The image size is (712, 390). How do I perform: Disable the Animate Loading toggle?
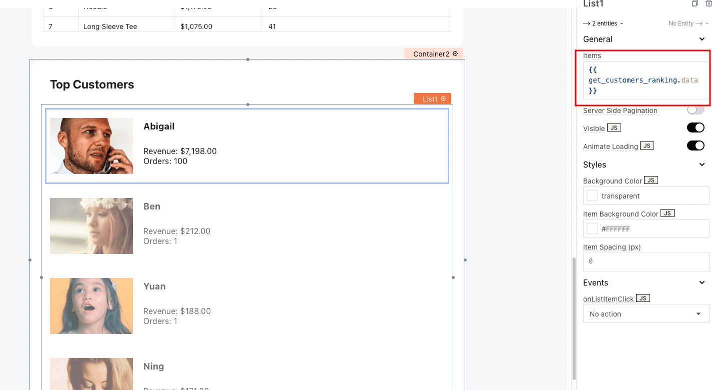point(695,146)
